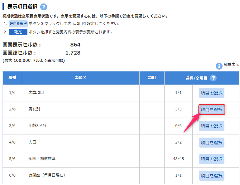Click the 1,728 total cell count
The width and height of the screenshot is (240, 185).
point(73,53)
